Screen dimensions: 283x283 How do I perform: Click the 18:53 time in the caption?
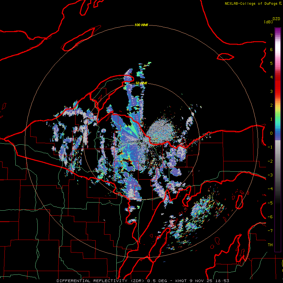(x=223, y=281)
